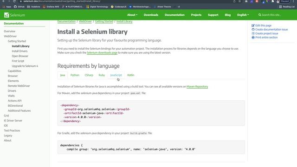Open the CodeceptJS bookmark

pos(119,6)
